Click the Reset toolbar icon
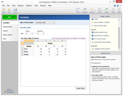The height and width of the screenshot is (96, 123). coord(4,10)
